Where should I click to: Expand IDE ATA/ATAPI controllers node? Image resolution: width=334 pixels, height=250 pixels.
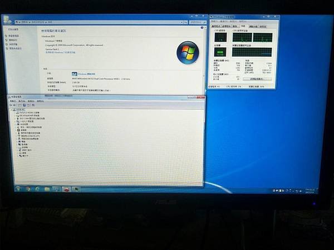(15, 116)
